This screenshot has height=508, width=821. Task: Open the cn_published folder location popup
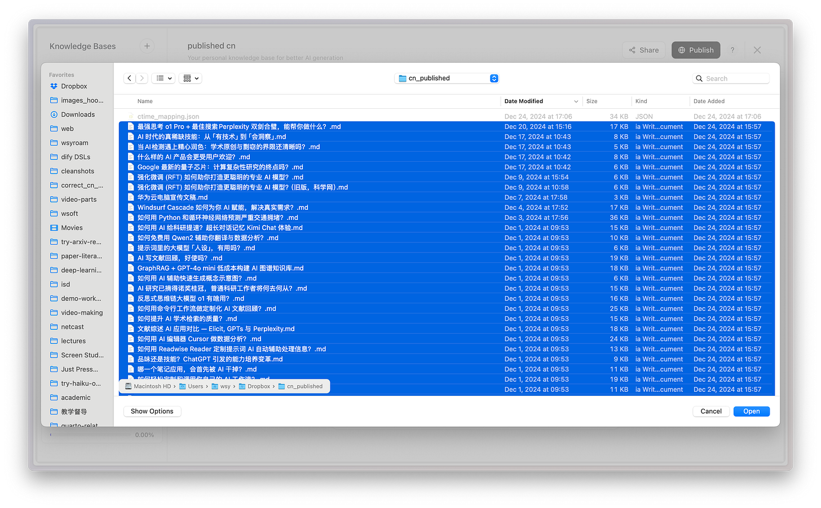click(447, 78)
